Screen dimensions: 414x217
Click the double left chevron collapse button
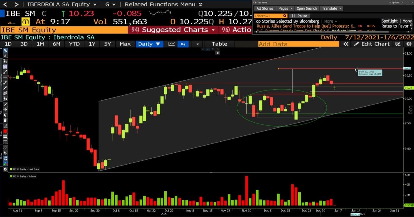pyautogui.click(x=346, y=44)
